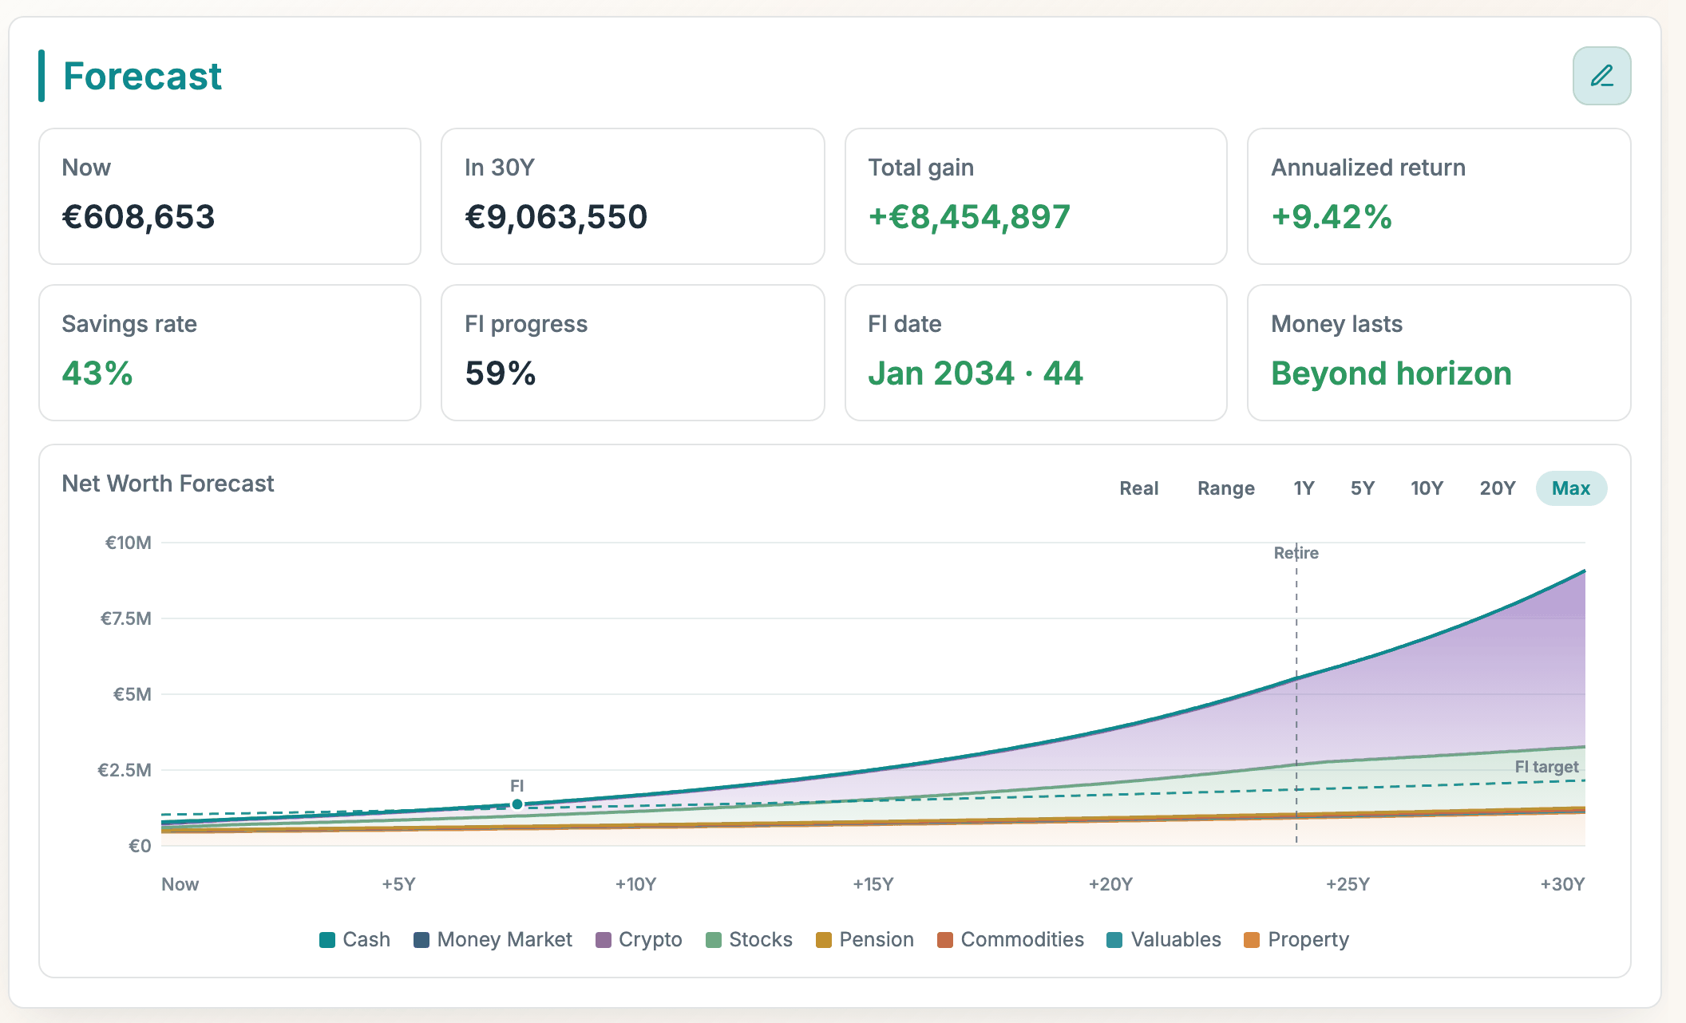Click the Beyond horizon value
The image size is (1686, 1023).
(x=1391, y=373)
